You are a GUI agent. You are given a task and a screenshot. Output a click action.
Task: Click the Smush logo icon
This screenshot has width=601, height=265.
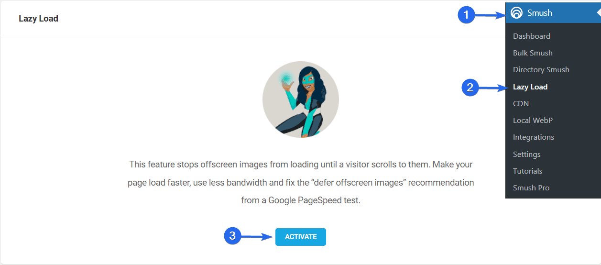pos(516,13)
